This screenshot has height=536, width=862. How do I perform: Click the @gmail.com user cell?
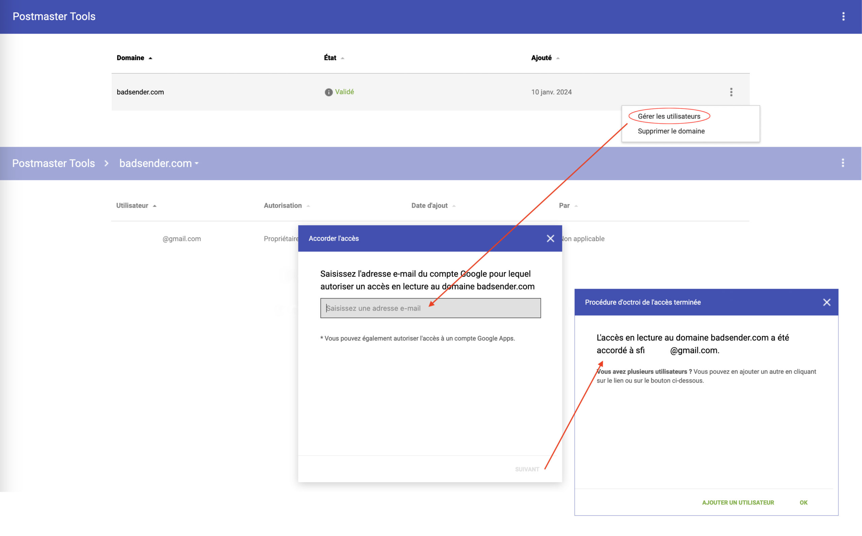pyautogui.click(x=181, y=239)
